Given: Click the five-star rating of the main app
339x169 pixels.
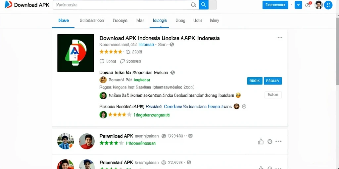Looking at the screenshot, I should coord(111,52).
